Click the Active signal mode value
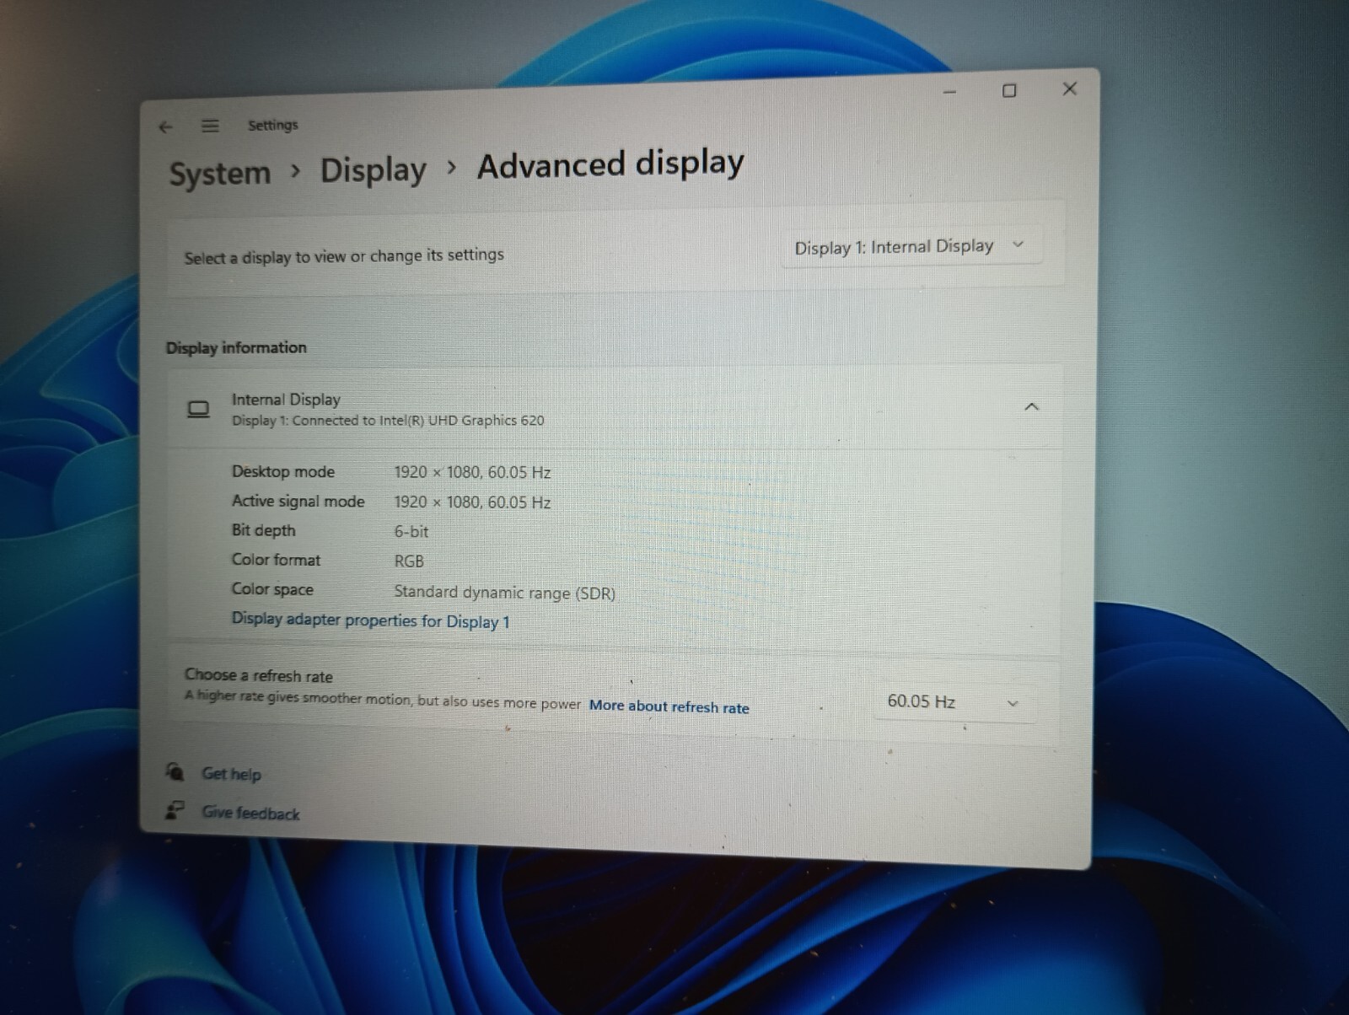The image size is (1349, 1015). (x=472, y=502)
